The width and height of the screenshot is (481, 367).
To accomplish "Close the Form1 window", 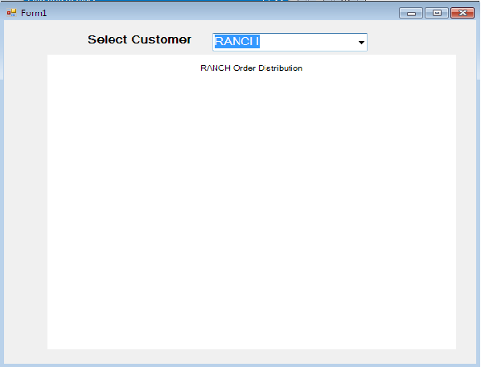I will click(x=462, y=13).
